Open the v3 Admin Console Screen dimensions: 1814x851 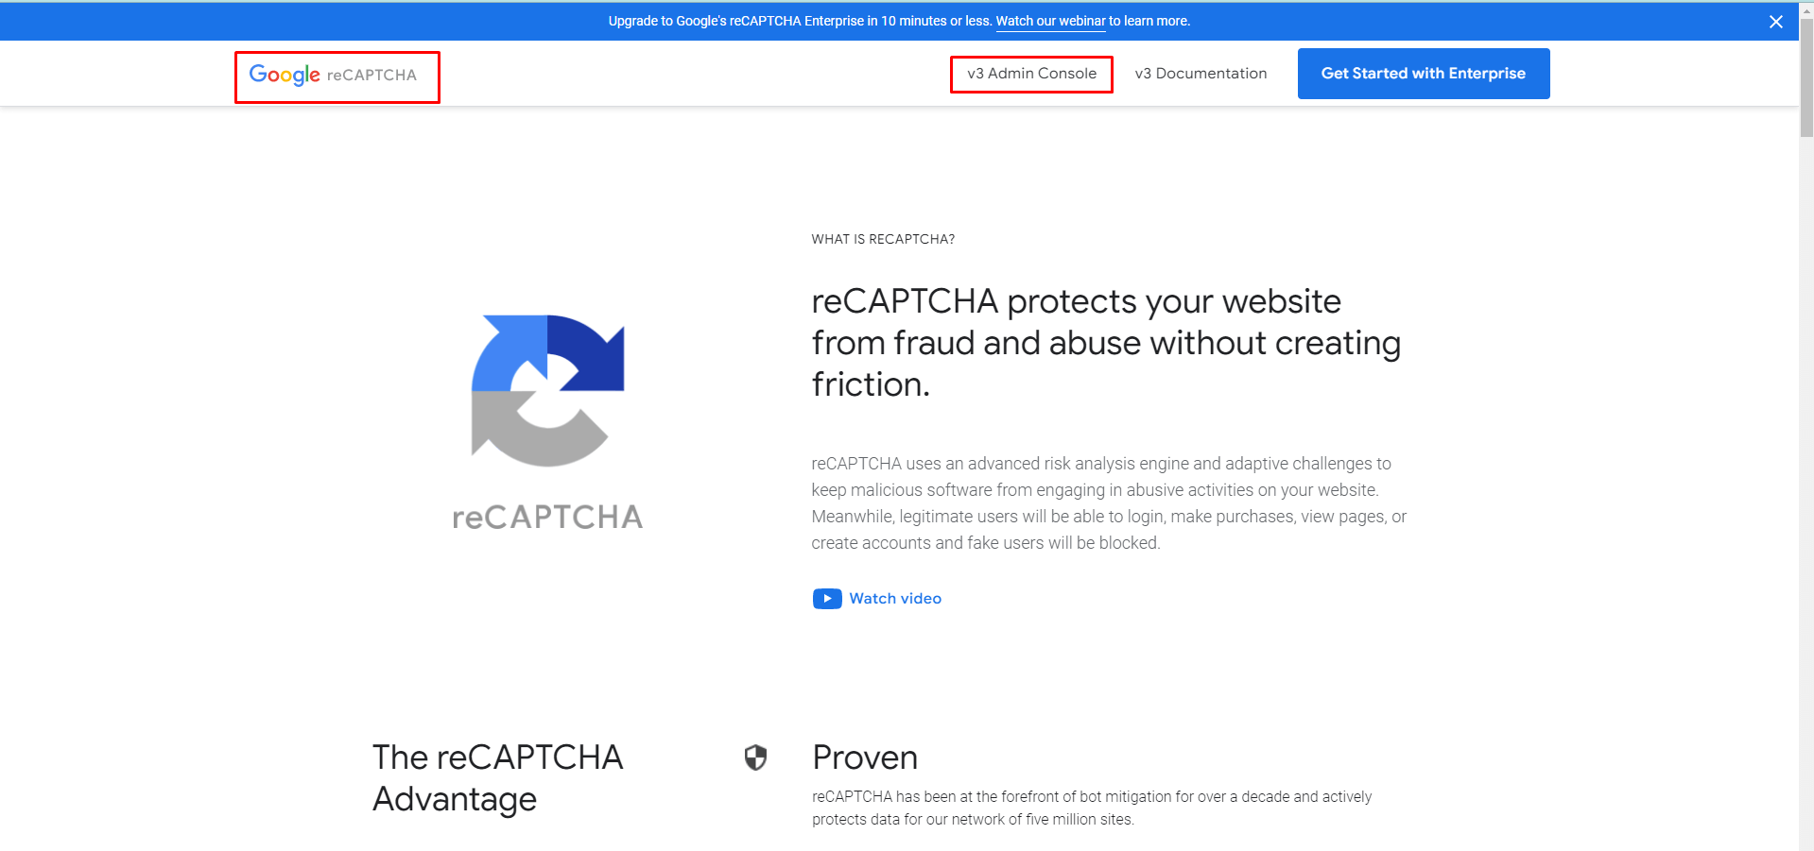pos(1031,74)
